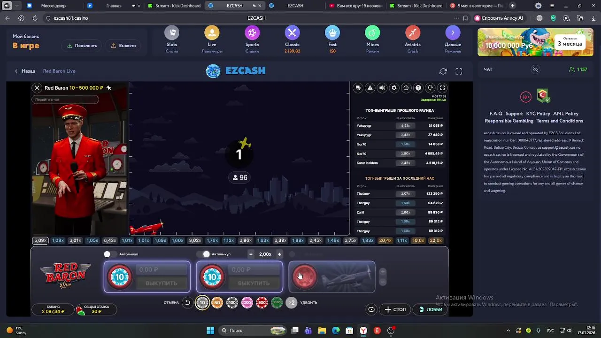Click the 20,4x history multiplier
The height and width of the screenshot is (338, 601).
(x=385, y=240)
